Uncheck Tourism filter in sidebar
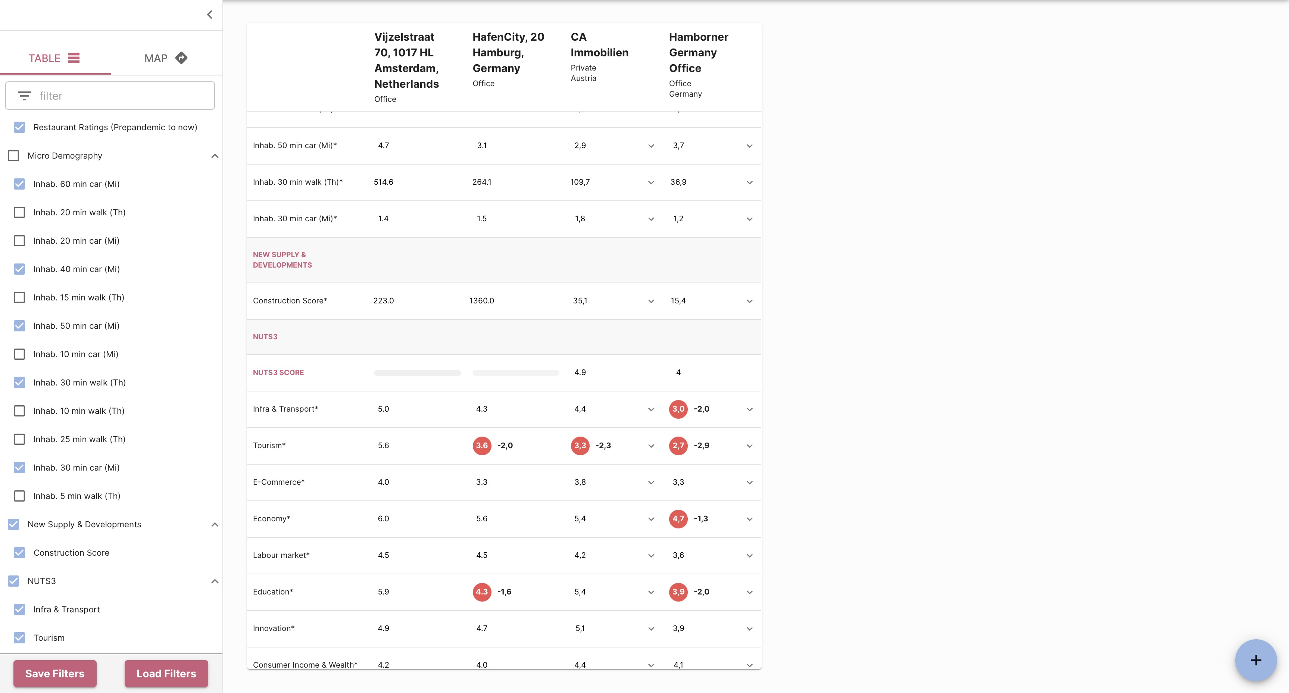Image resolution: width=1289 pixels, height=693 pixels. point(19,637)
